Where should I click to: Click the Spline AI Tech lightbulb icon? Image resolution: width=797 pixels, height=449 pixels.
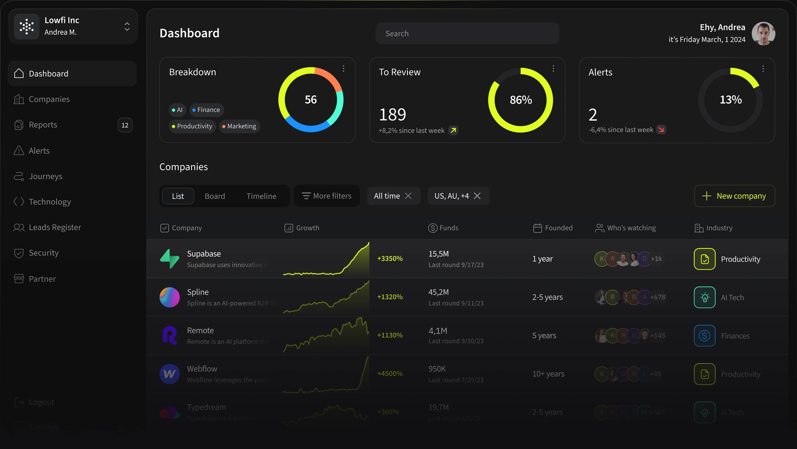tap(704, 297)
